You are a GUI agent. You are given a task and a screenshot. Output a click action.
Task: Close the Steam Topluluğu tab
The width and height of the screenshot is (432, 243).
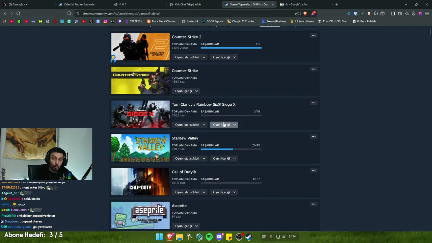coord(273,4)
